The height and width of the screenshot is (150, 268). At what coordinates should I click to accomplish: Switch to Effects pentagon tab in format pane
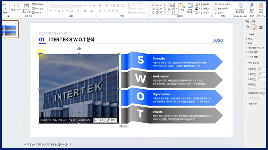tap(254, 27)
